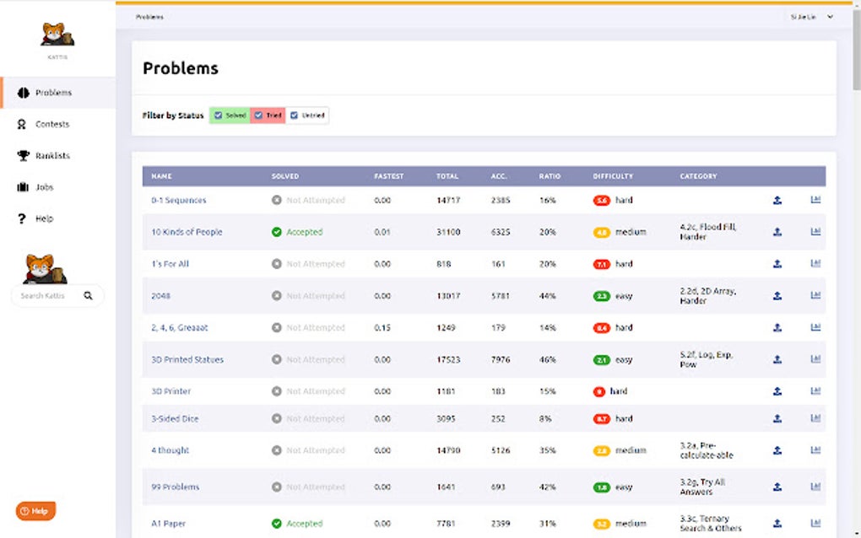Click the page vertical scrollbar

coord(856,50)
